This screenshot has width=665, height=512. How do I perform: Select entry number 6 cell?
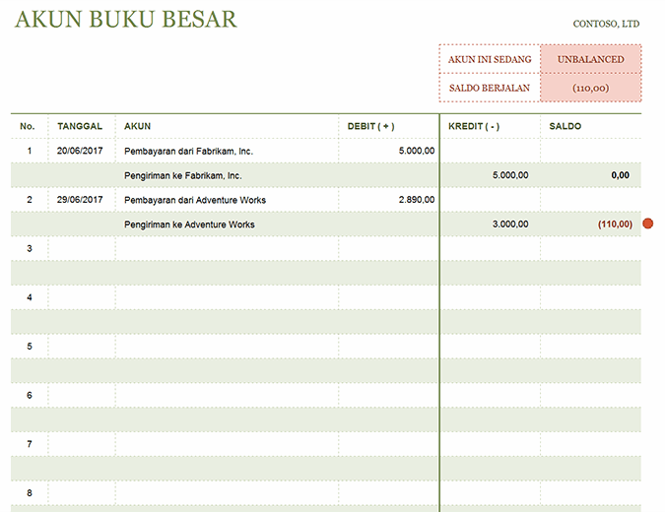[30, 395]
